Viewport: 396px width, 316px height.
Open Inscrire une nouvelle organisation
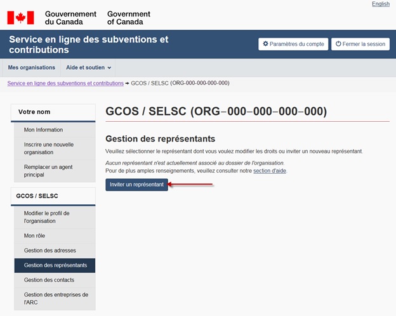49,148
